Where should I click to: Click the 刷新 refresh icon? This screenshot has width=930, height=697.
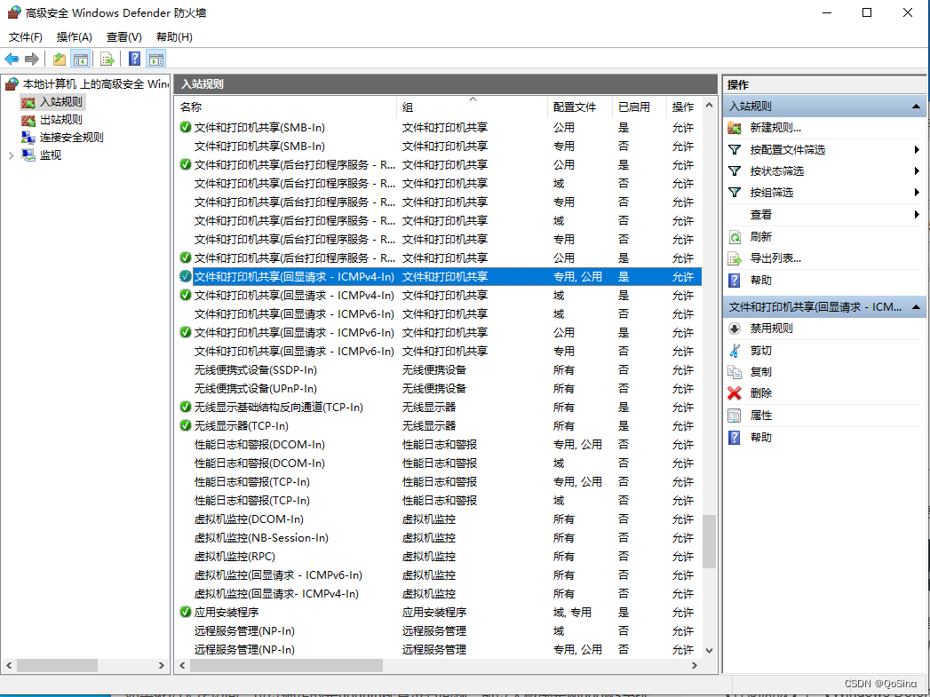[x=735, y=237]
